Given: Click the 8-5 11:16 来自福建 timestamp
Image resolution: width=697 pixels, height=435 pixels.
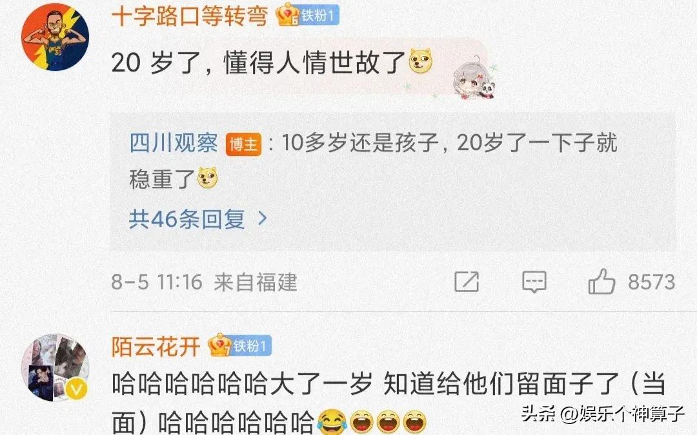Looking at the screenshot, I should point(204,282).
